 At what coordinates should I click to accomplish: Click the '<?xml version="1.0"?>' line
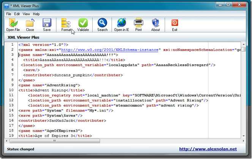(43, 45)
